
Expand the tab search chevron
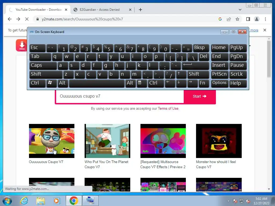click(240, 10)
